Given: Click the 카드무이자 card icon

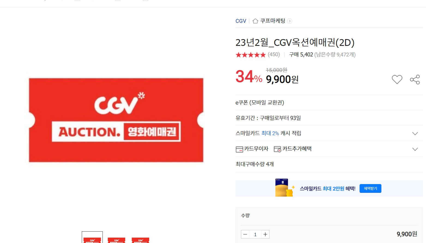Looking at the screenshot, I should [239, 149].
